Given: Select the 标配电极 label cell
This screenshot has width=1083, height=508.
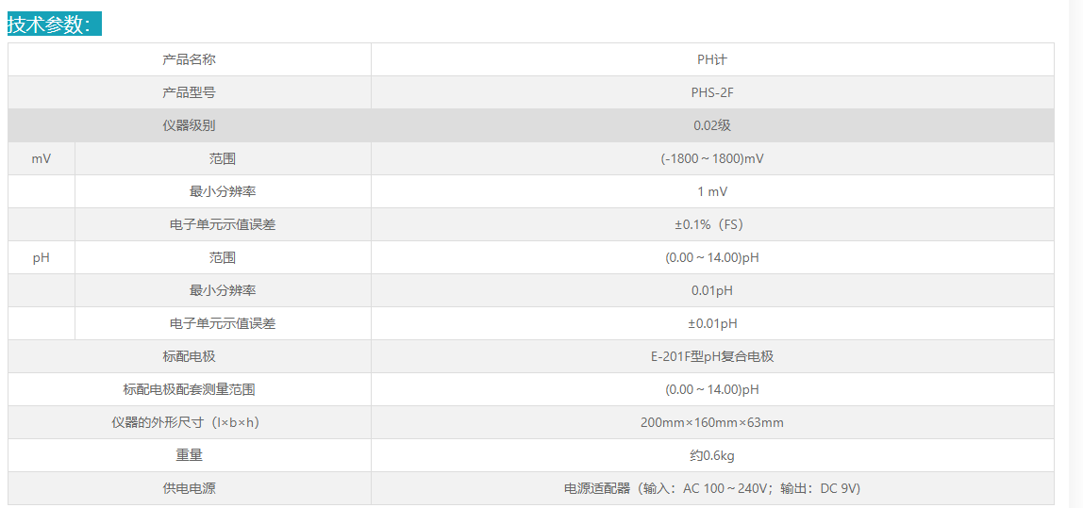Looking at the screenshot, I should pyautogui.click(x=189, y=356).
